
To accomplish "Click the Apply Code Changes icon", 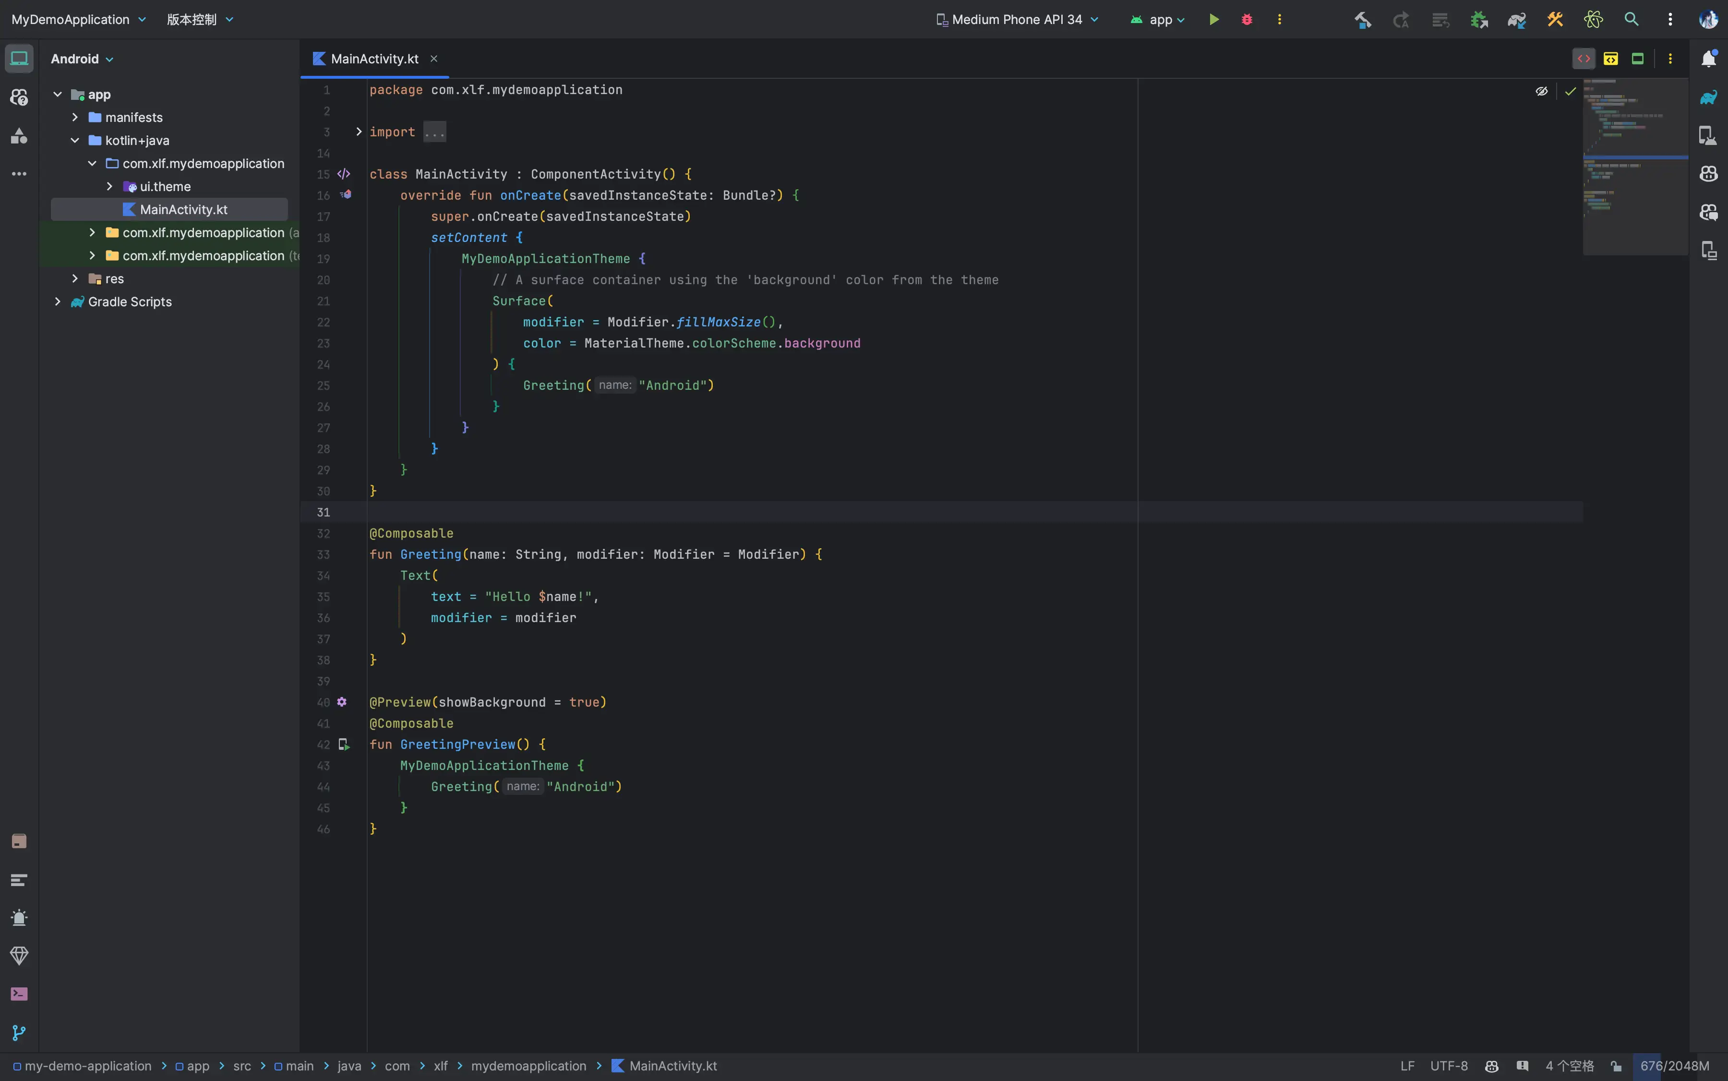I will 1440,19.
